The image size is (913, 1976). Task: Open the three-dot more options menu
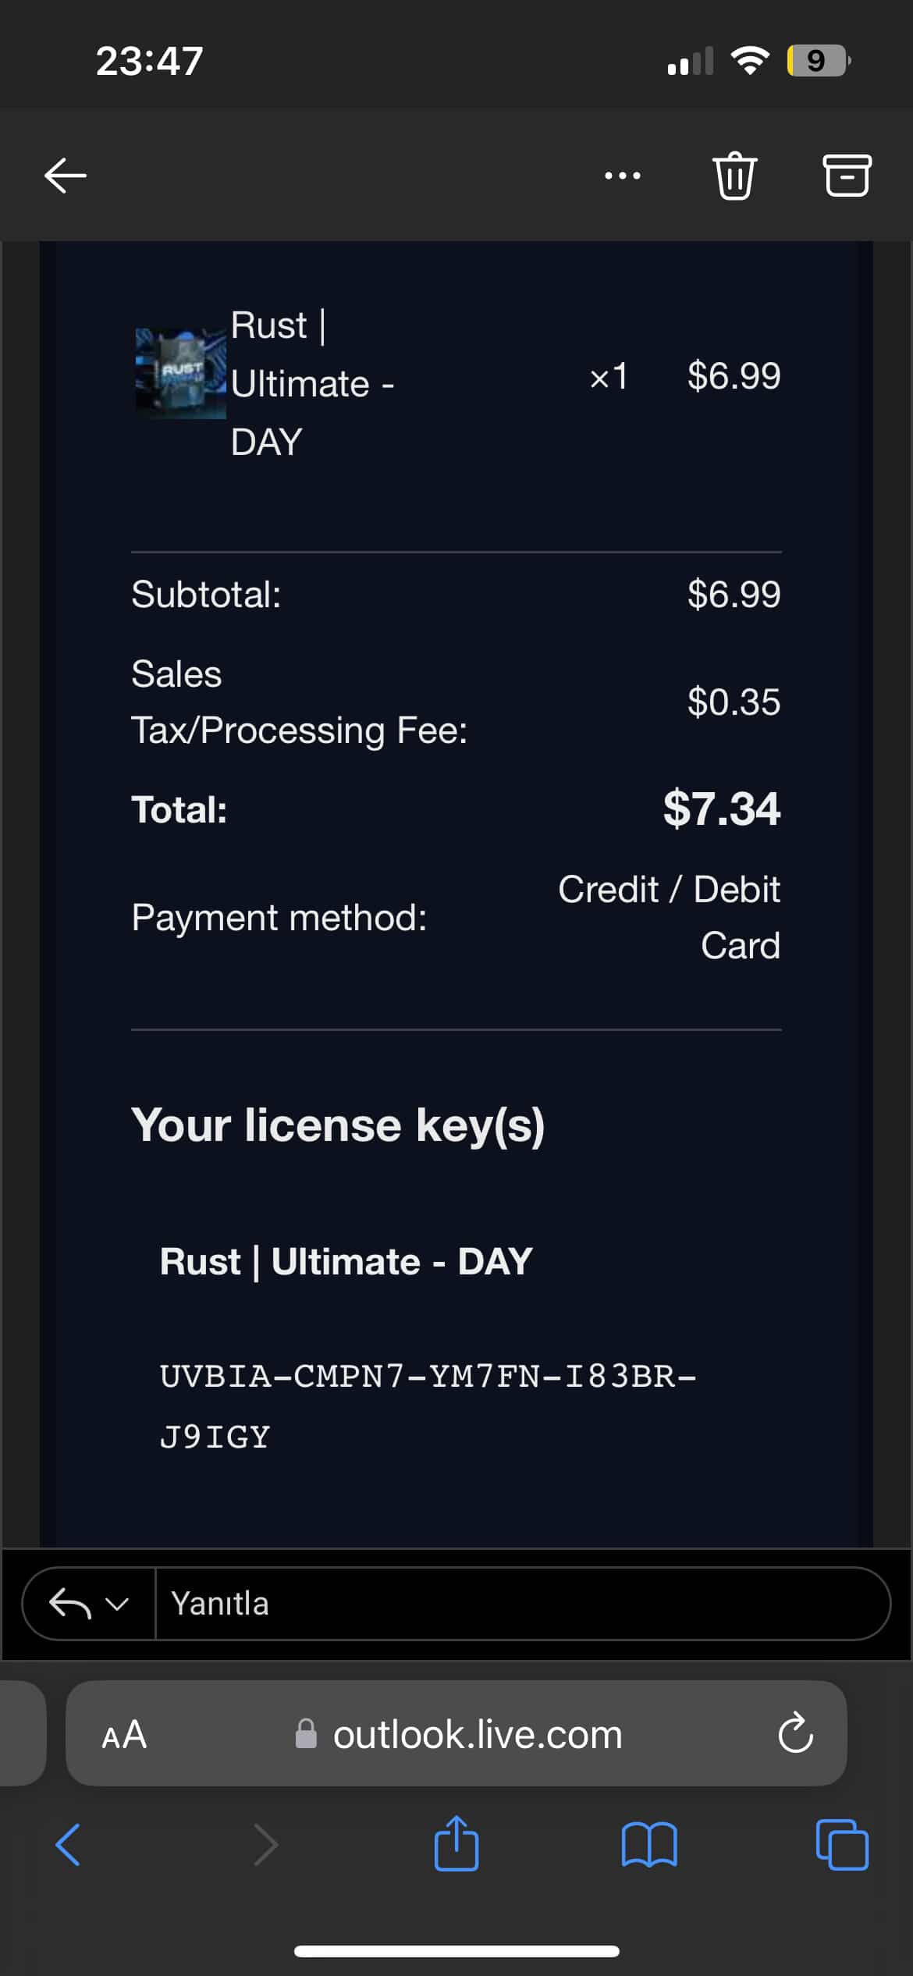[x=623, y=176]
